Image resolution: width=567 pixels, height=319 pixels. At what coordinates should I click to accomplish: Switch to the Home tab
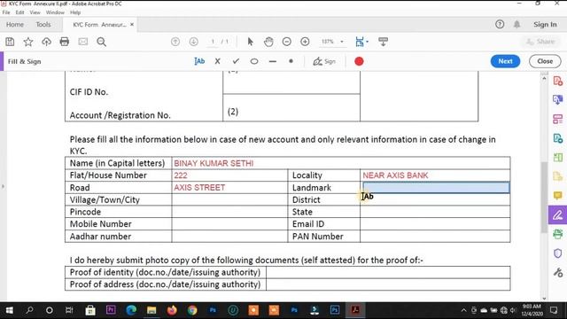point(15,25)
